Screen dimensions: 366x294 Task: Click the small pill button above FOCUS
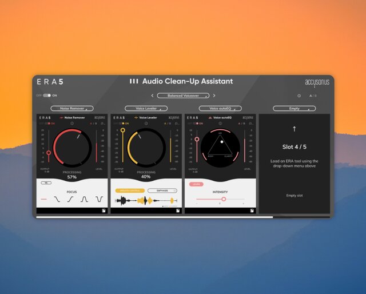click(46, 183)
